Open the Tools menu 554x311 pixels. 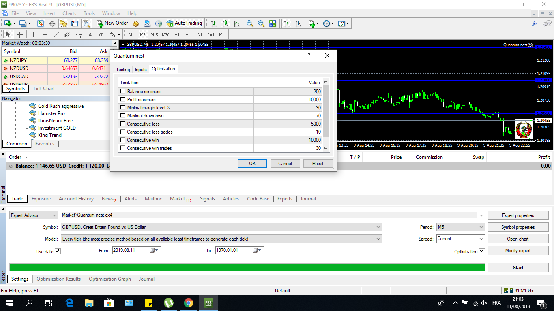pos(89,13)
